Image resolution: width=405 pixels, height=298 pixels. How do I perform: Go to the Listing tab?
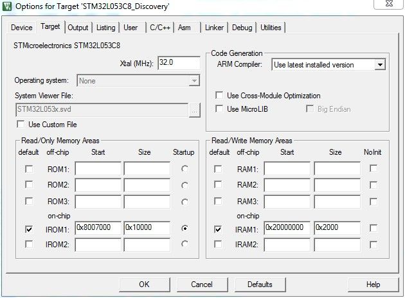click(106, 28)
